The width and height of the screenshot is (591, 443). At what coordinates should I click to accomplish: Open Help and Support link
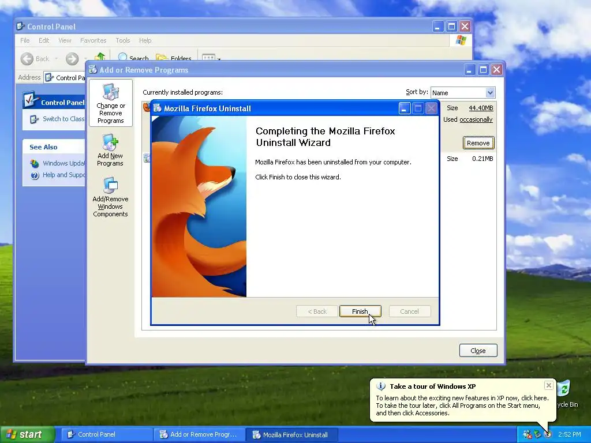(63, 175)
